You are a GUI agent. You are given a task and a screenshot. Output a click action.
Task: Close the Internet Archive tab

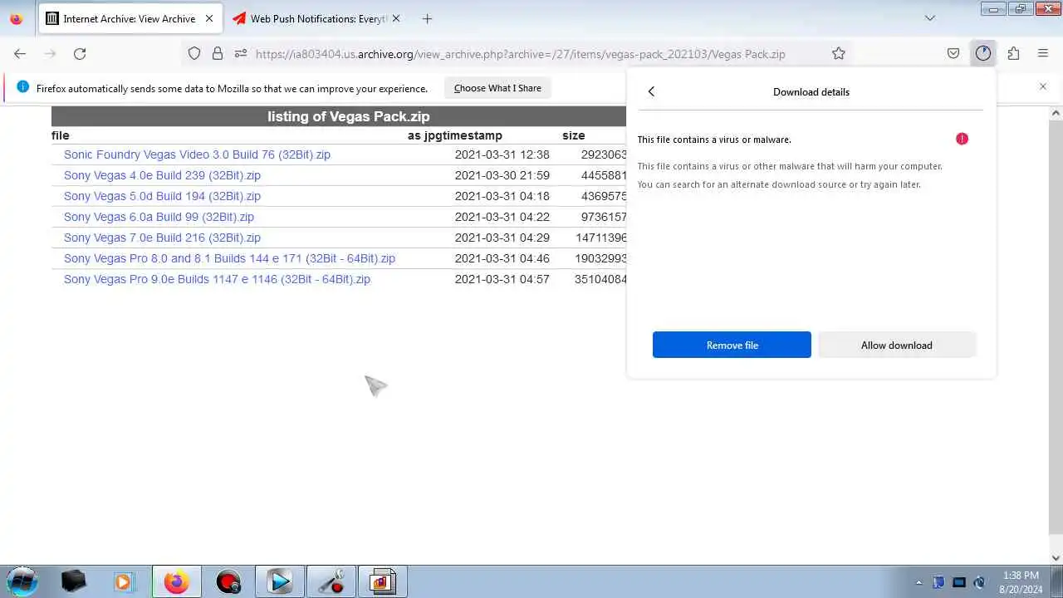click(x=209, y=18)
